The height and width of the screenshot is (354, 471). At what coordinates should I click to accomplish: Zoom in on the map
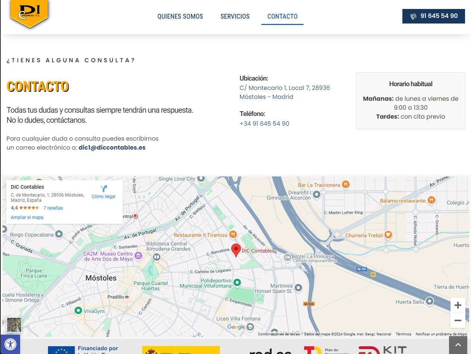[458, 306]
